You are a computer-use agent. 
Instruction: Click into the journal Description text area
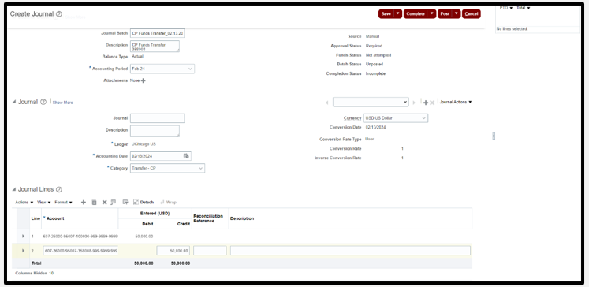coord(155,131)
